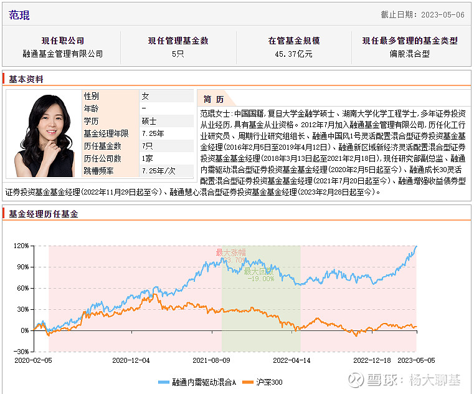Image resolution: width=474 pixels, height=394 pixels.
Task: Click the 1家 company count value
Action: pos(147,158)
